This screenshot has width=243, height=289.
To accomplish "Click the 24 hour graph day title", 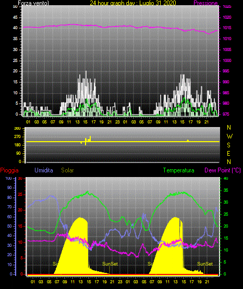I will tap(133, 3).
